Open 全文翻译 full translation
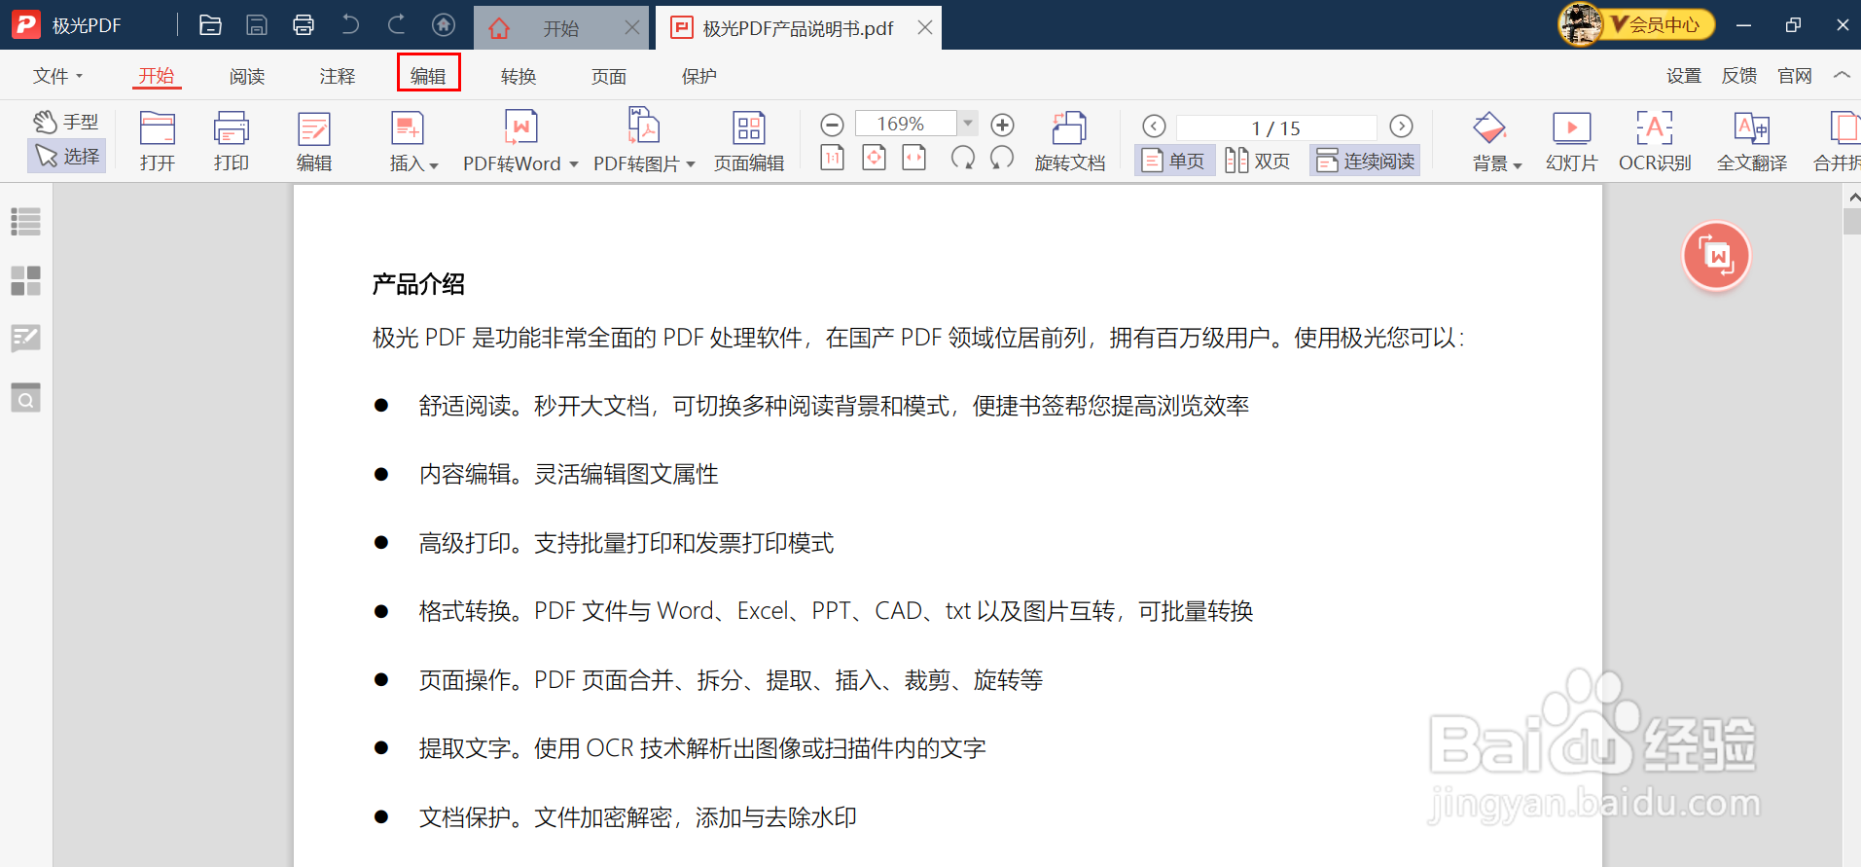The width and height of the screenshot is (1861, 867). click(1752, 142)
